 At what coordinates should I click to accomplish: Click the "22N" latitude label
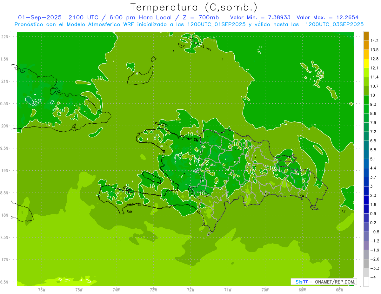tap(5, 36)
